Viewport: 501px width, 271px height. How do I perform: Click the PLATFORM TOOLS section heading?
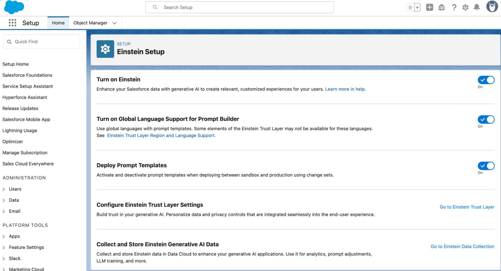25,225
